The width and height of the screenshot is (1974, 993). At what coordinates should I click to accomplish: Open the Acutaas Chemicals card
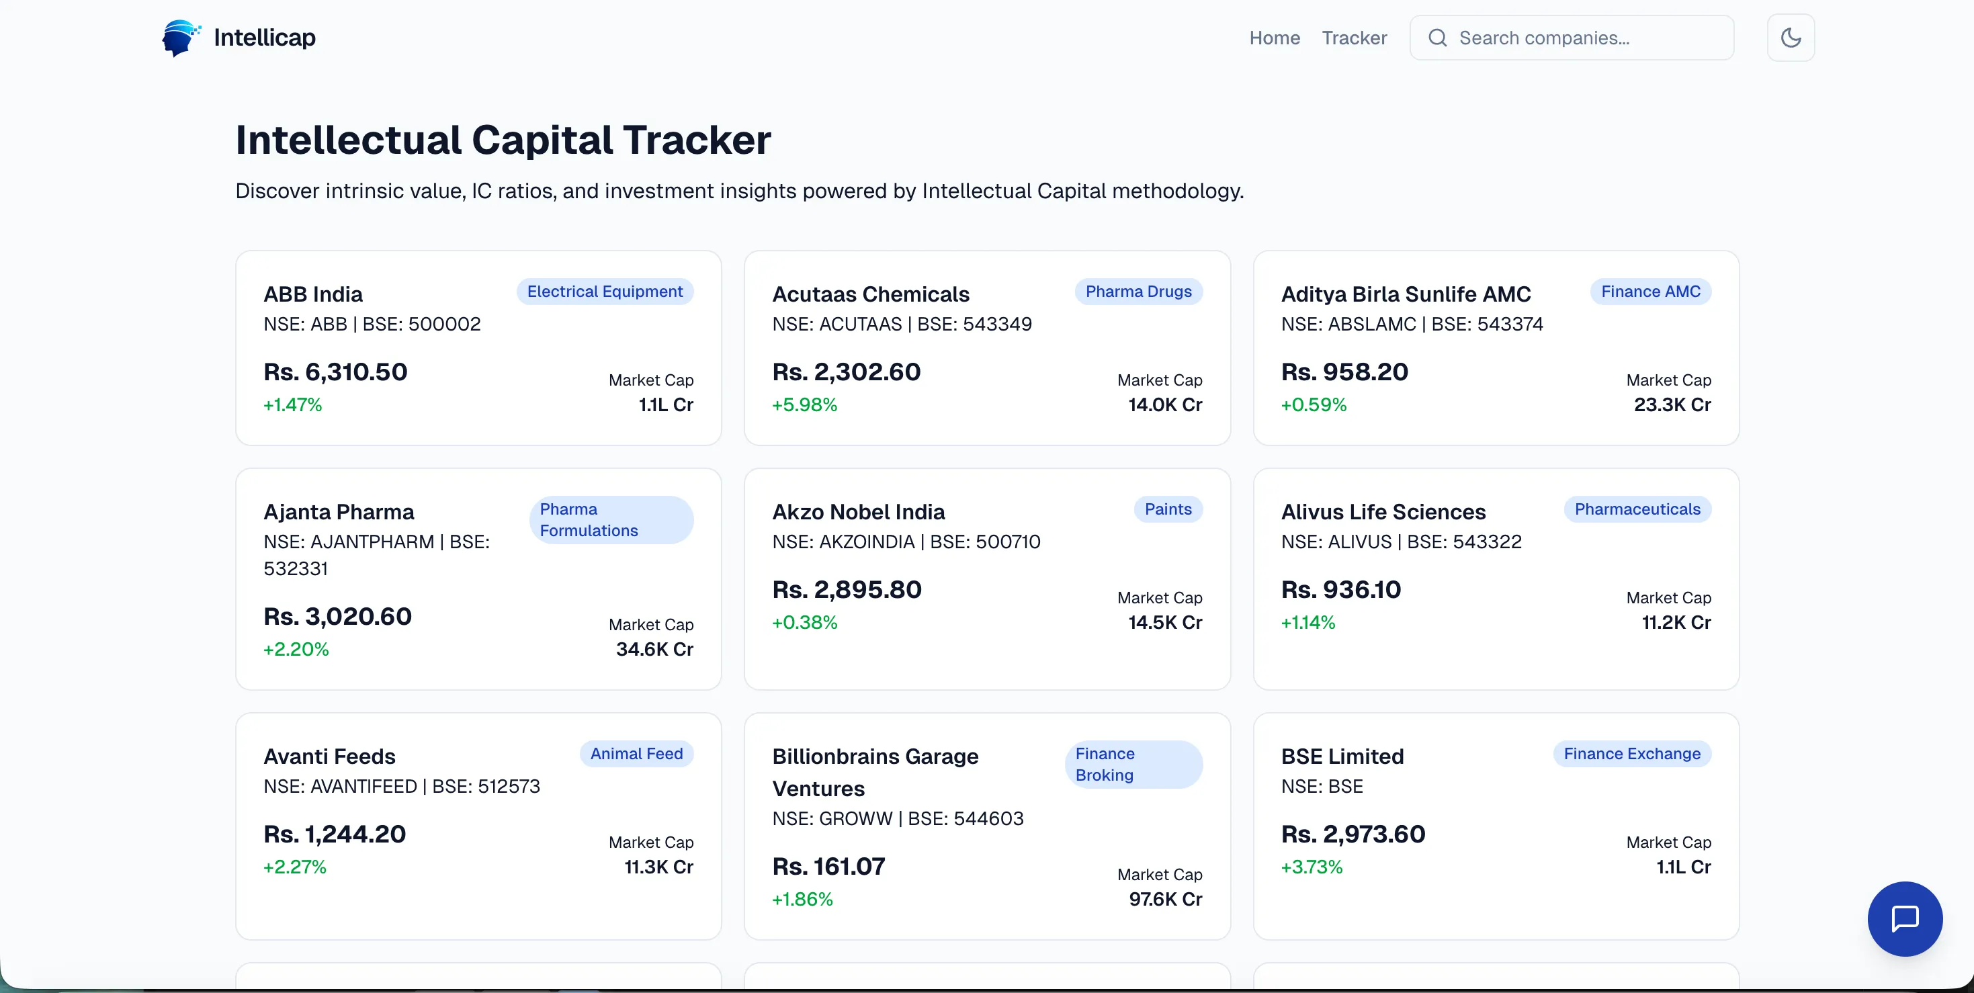pyautogui.click(x=987, y=348)
